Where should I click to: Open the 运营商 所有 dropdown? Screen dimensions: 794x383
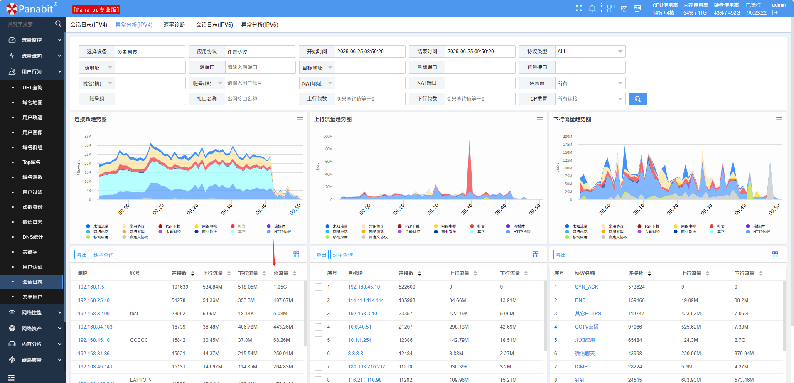(590, 83)
